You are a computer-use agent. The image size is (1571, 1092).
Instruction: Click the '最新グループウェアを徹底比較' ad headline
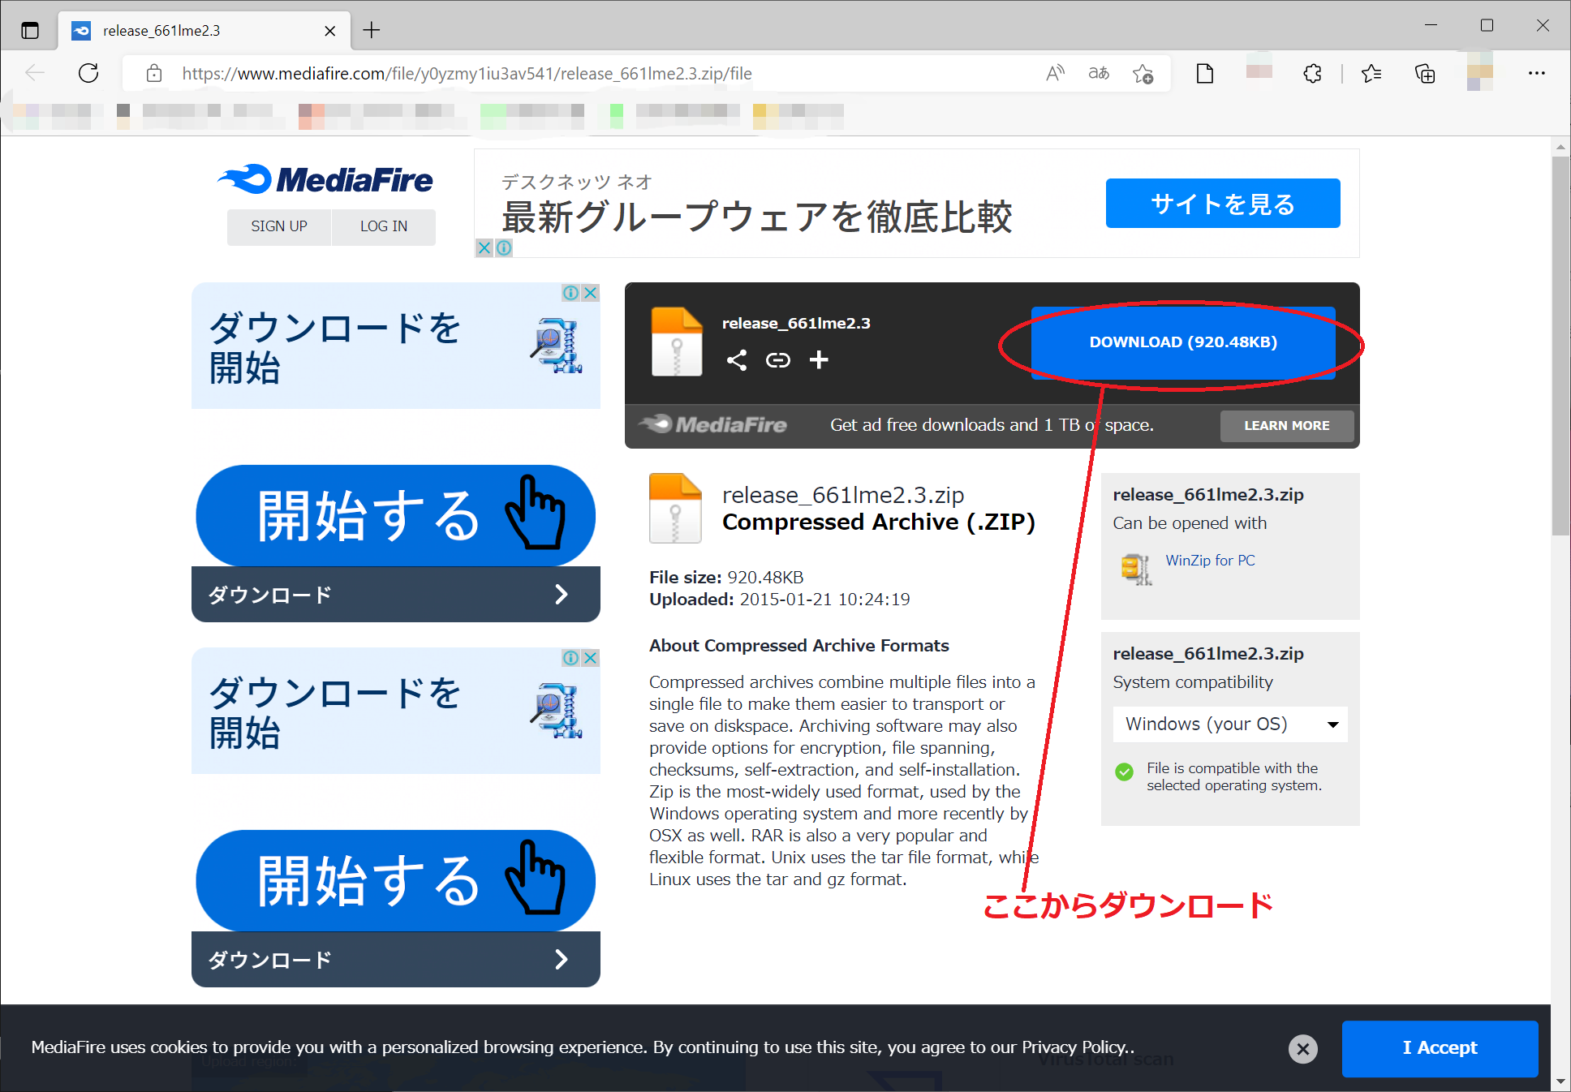757,217
